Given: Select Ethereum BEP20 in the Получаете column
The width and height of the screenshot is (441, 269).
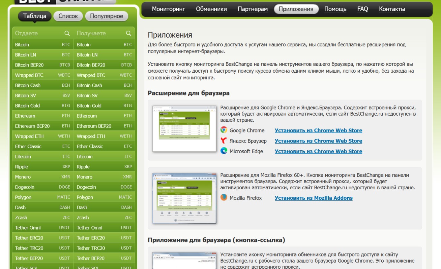Looking at the screenshot, I should tap(104, 126).
